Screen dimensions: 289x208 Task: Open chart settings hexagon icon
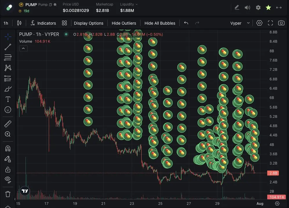pyautogui.click(x=259, y=23)
